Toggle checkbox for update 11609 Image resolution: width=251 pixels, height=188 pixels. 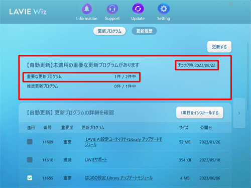coord(30,142)
